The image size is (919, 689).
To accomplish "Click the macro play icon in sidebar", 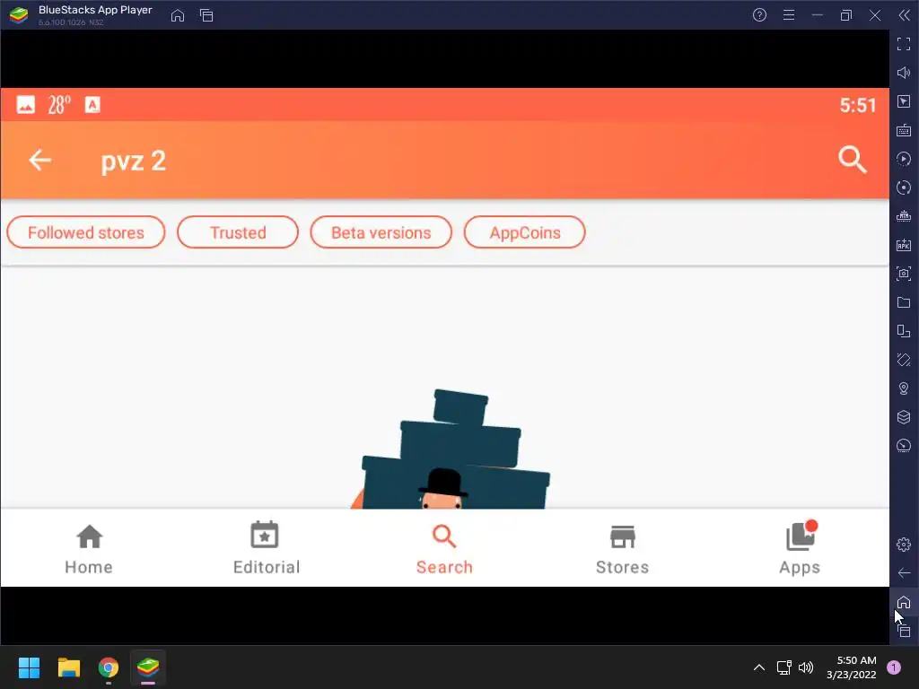I will (x=904, y=159).
